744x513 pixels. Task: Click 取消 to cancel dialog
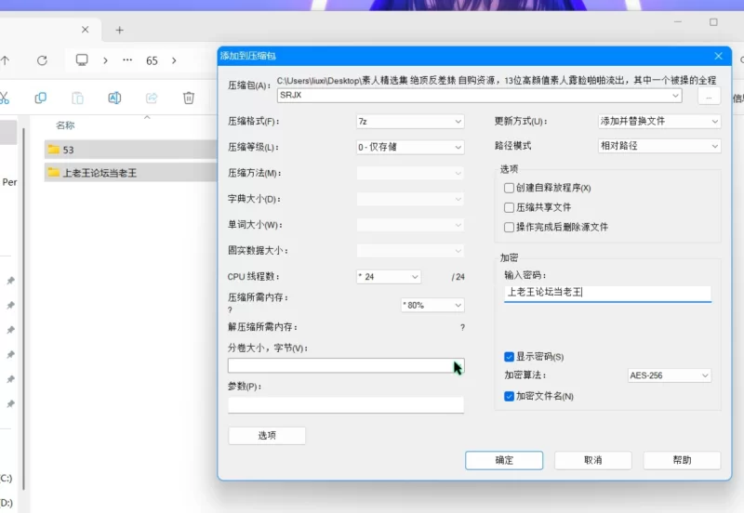pos(593,460)
